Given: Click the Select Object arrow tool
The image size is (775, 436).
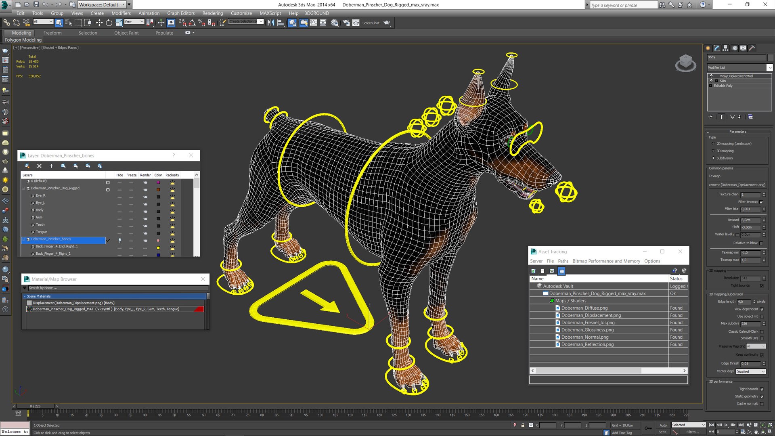Looking at the screenshot, I should (x=59, y=23).
